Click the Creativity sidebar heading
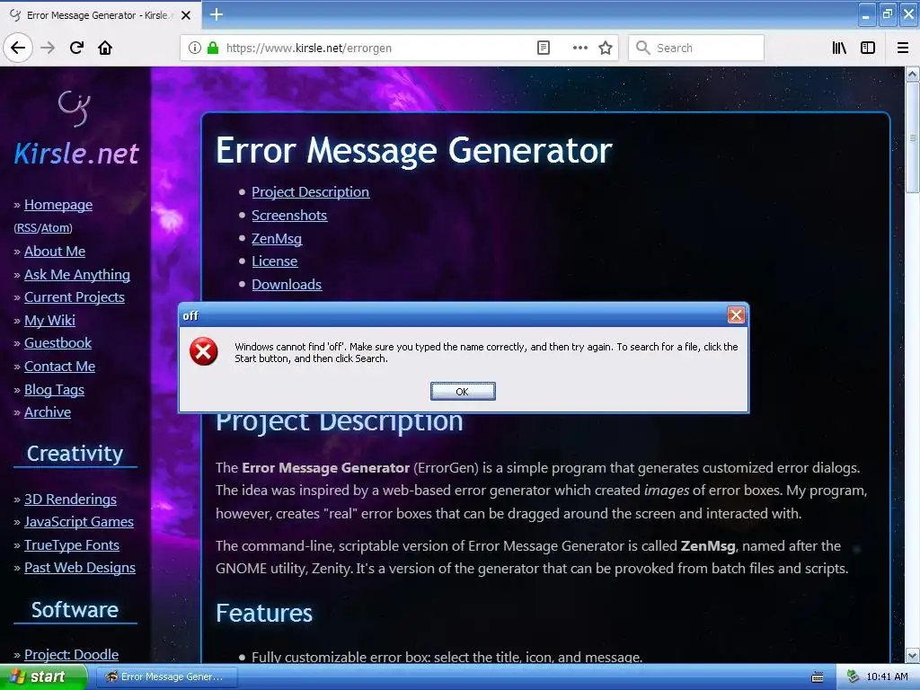Viewport: 920px width, 690px height. click(75, 453)
